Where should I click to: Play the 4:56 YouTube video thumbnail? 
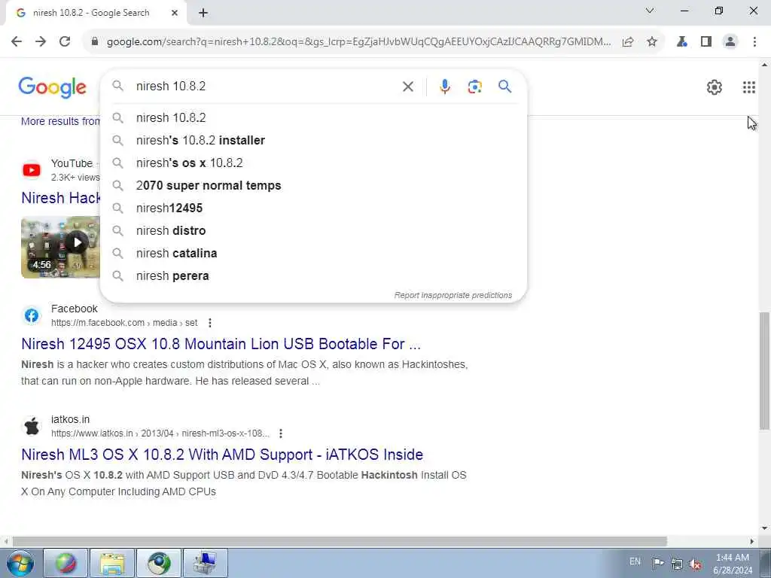tap(60, 247)
